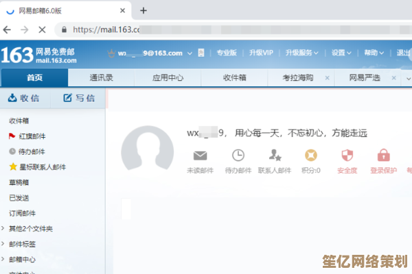The height and width of the screenshot is (274, 412).
Task: Switch to the 应用中心 app center tab
Action: pyautogui.click(x=168, y=78)
